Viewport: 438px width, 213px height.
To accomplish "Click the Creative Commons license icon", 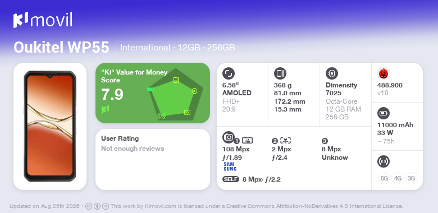I will [89, 206].
